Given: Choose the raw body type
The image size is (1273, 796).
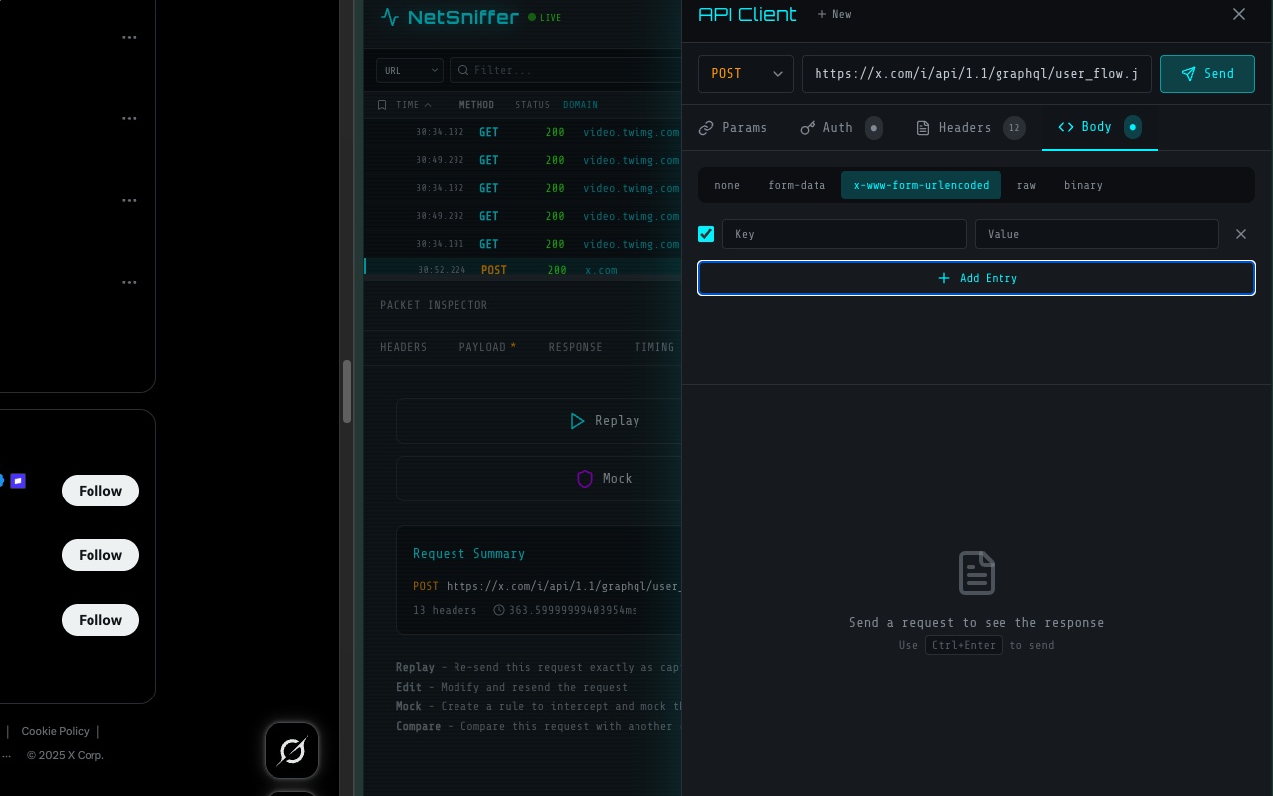Looking at the screenshot, I should 1026,185.
